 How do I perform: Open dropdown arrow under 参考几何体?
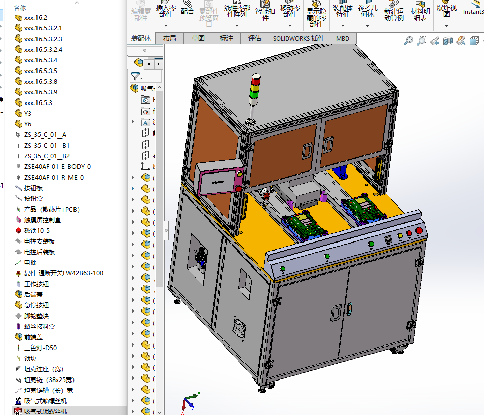[367, 26]
